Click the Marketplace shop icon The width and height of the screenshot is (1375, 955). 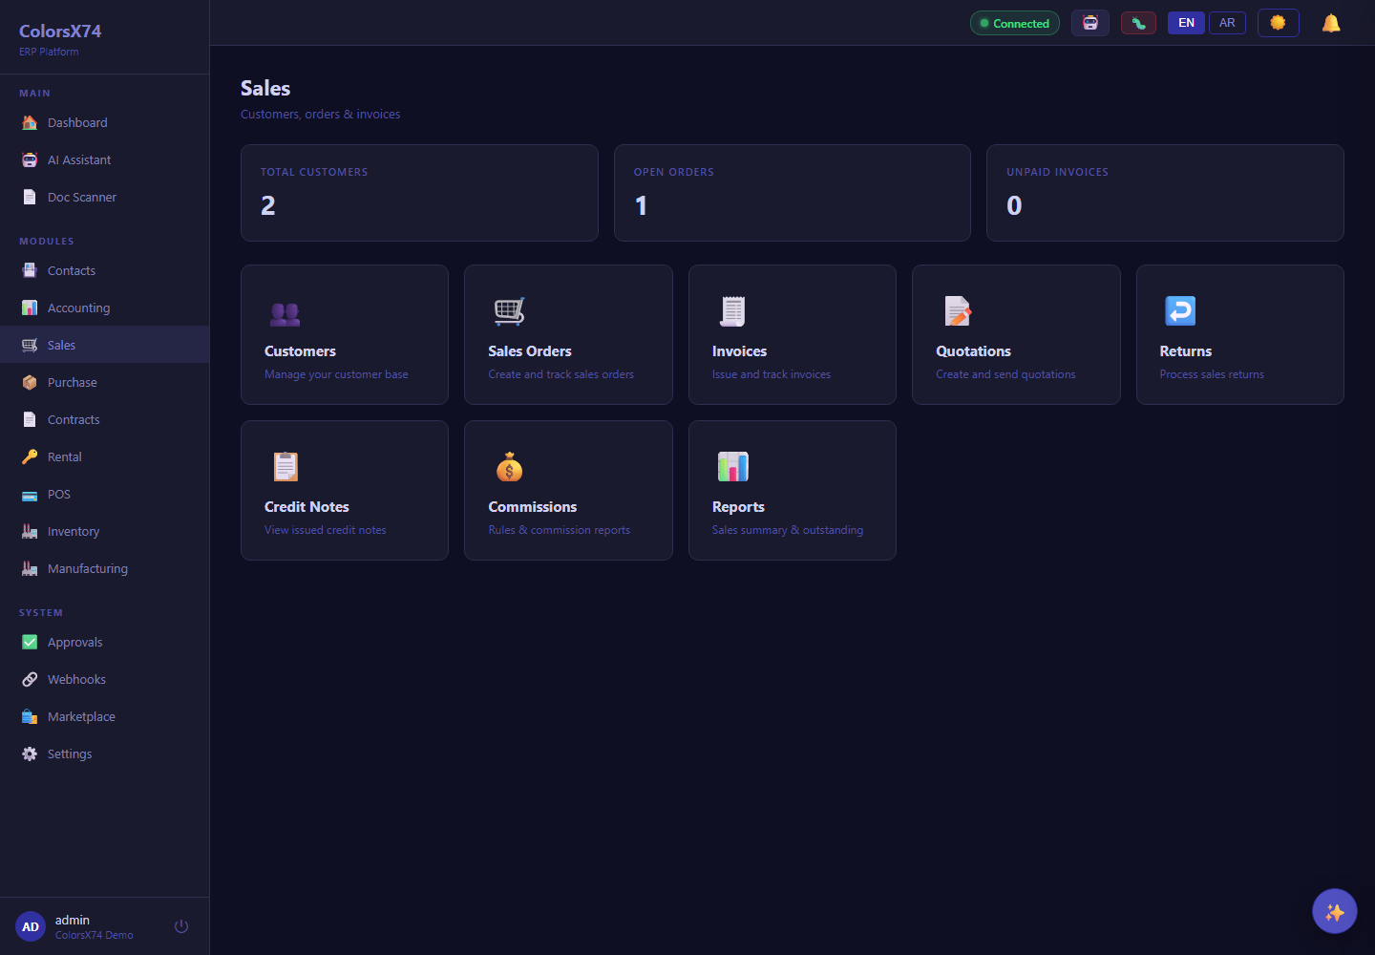30,716
